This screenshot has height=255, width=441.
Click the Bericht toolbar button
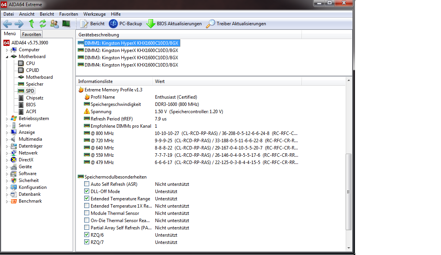[x=92, y=24]
